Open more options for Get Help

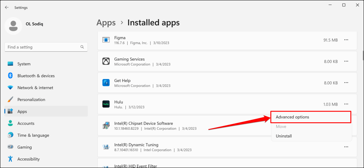(346, 83)
